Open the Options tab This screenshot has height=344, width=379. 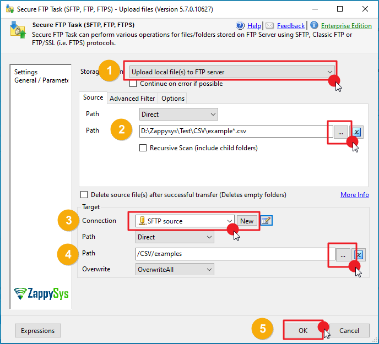pos(173,98)
